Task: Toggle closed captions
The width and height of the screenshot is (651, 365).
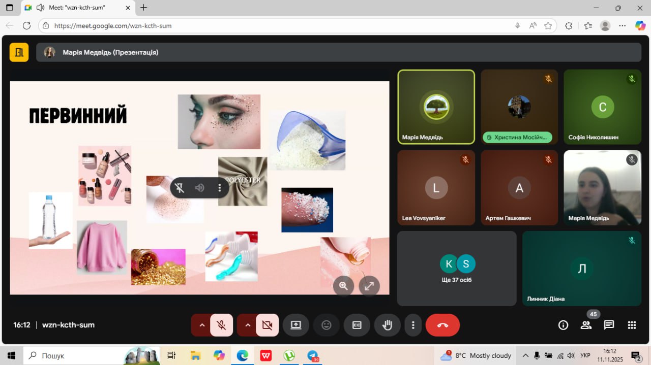Action: click(x=357, y=325)
